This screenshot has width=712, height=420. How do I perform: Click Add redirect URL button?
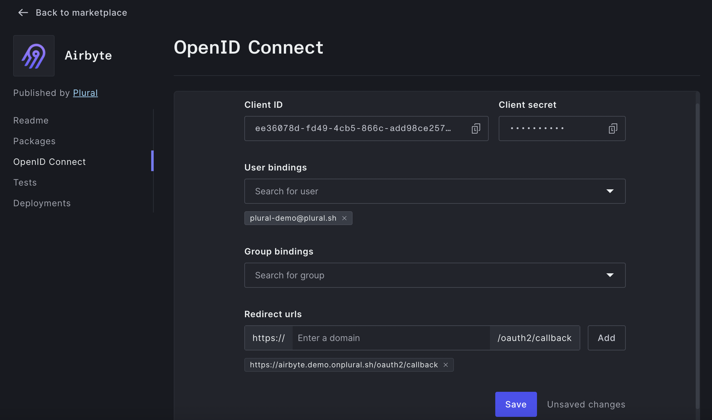(x=606, y=338)
